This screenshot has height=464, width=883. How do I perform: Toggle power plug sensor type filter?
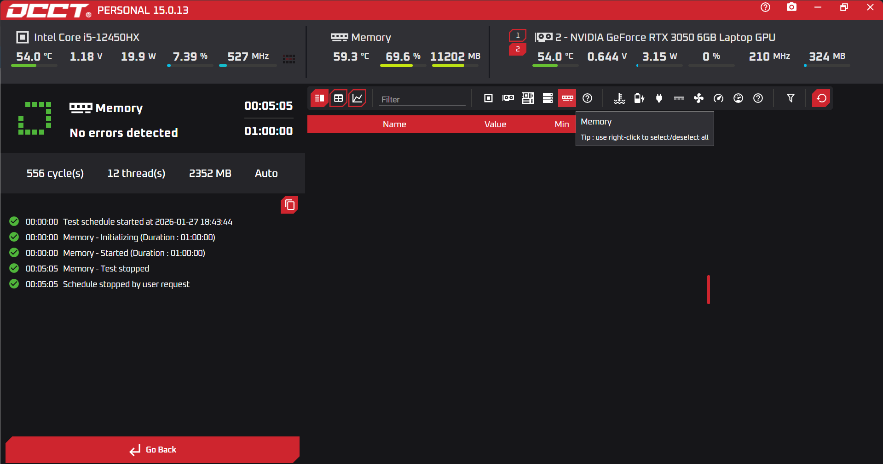click(x=659, y=98)
